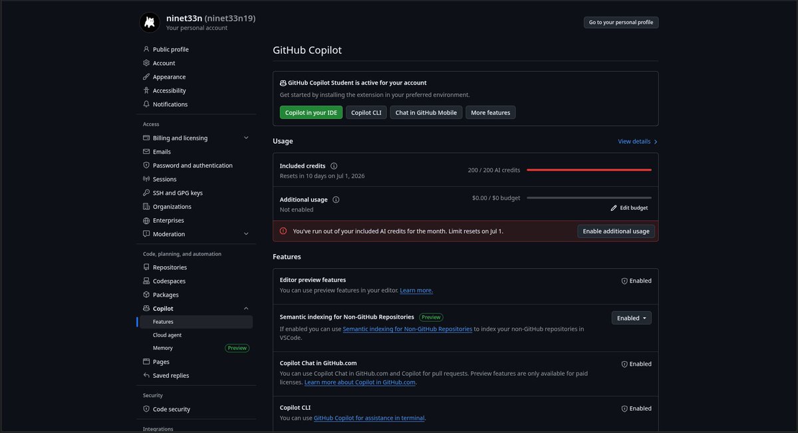Image resolution: width=798 pixels, height=433 pixels.
Task: Click the pencil icon on Edit budget
Action: tap(614, 208)
